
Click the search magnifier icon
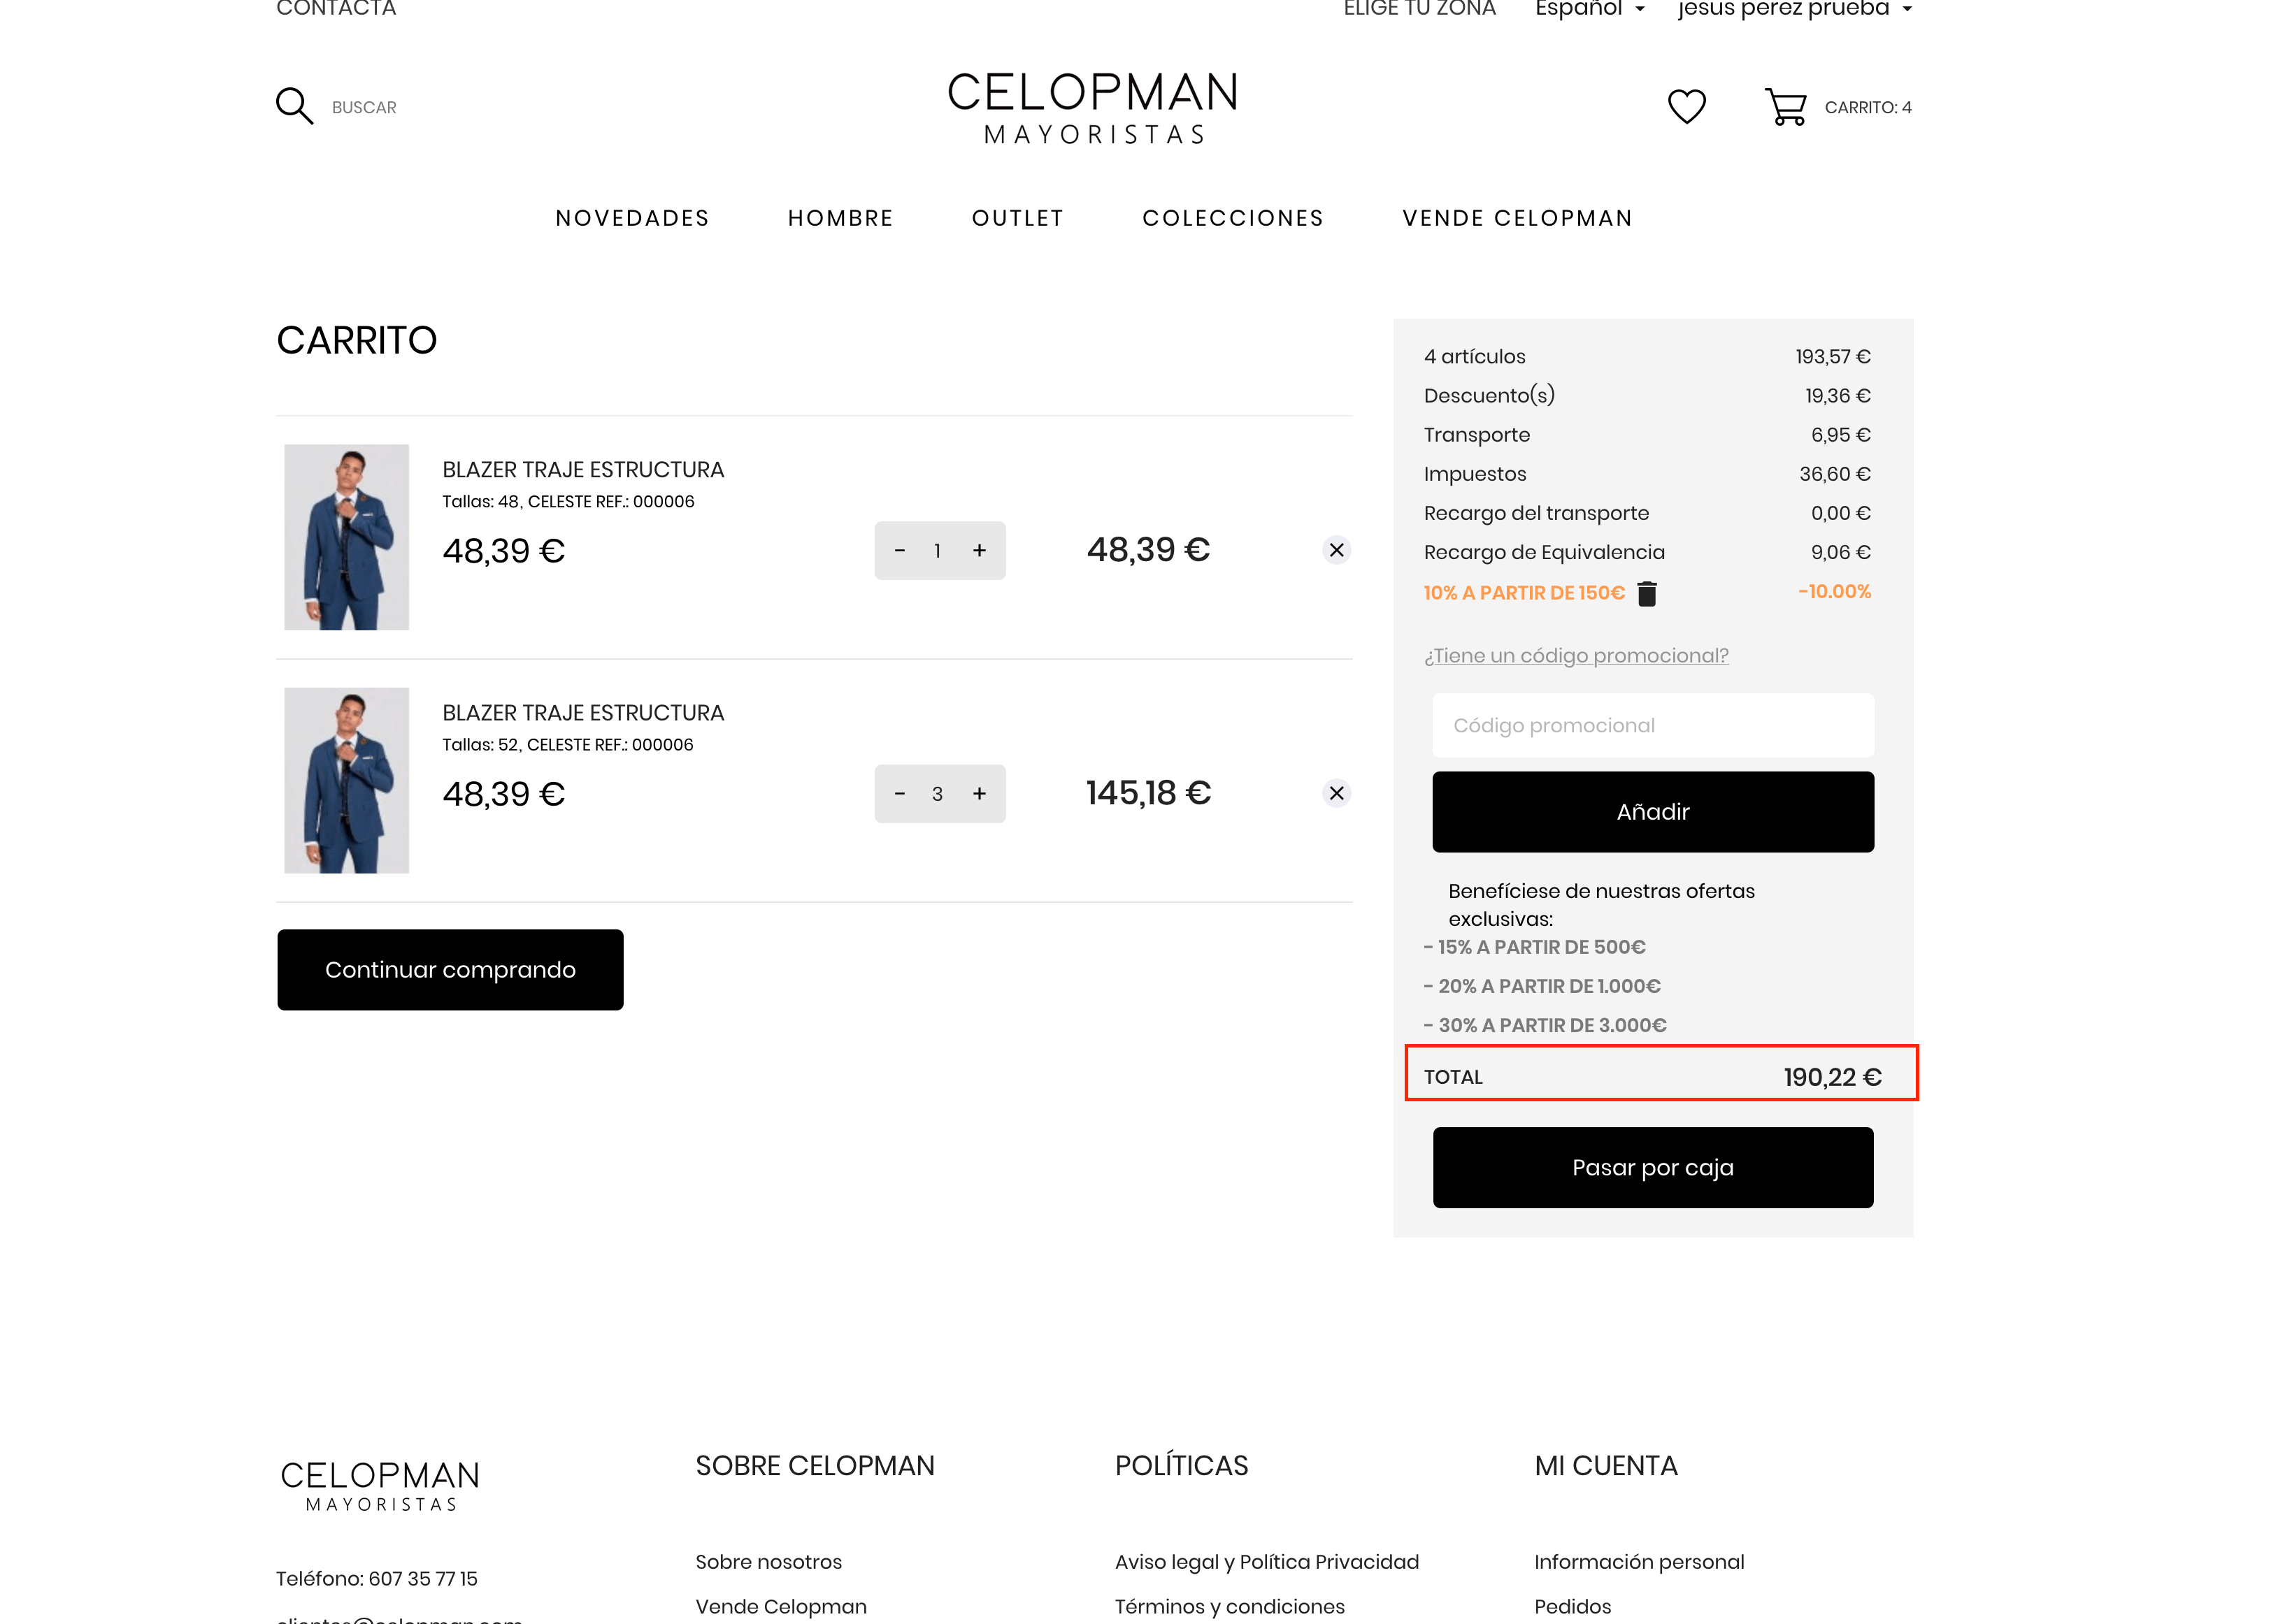pyautogui.click(x=294, y=106)
